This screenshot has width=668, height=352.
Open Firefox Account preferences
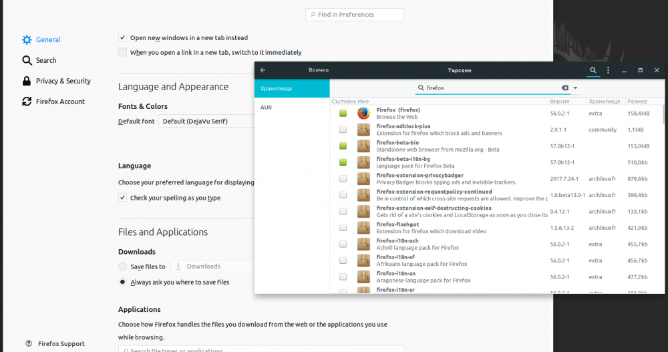pos(53,102)
